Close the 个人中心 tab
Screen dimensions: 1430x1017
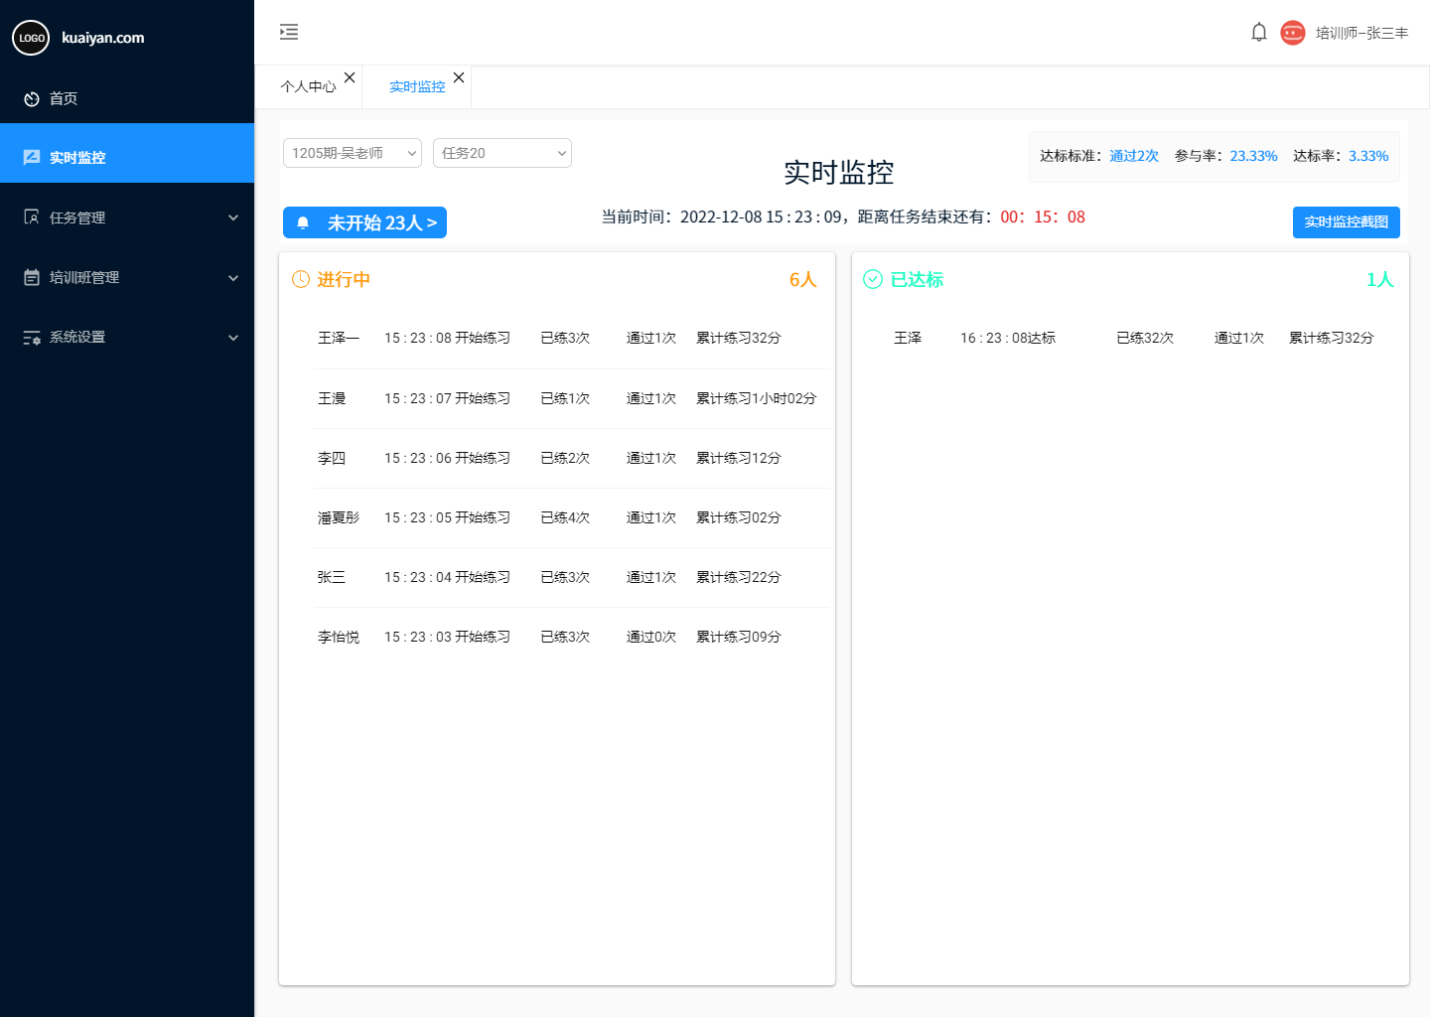[x=350, y=77]
